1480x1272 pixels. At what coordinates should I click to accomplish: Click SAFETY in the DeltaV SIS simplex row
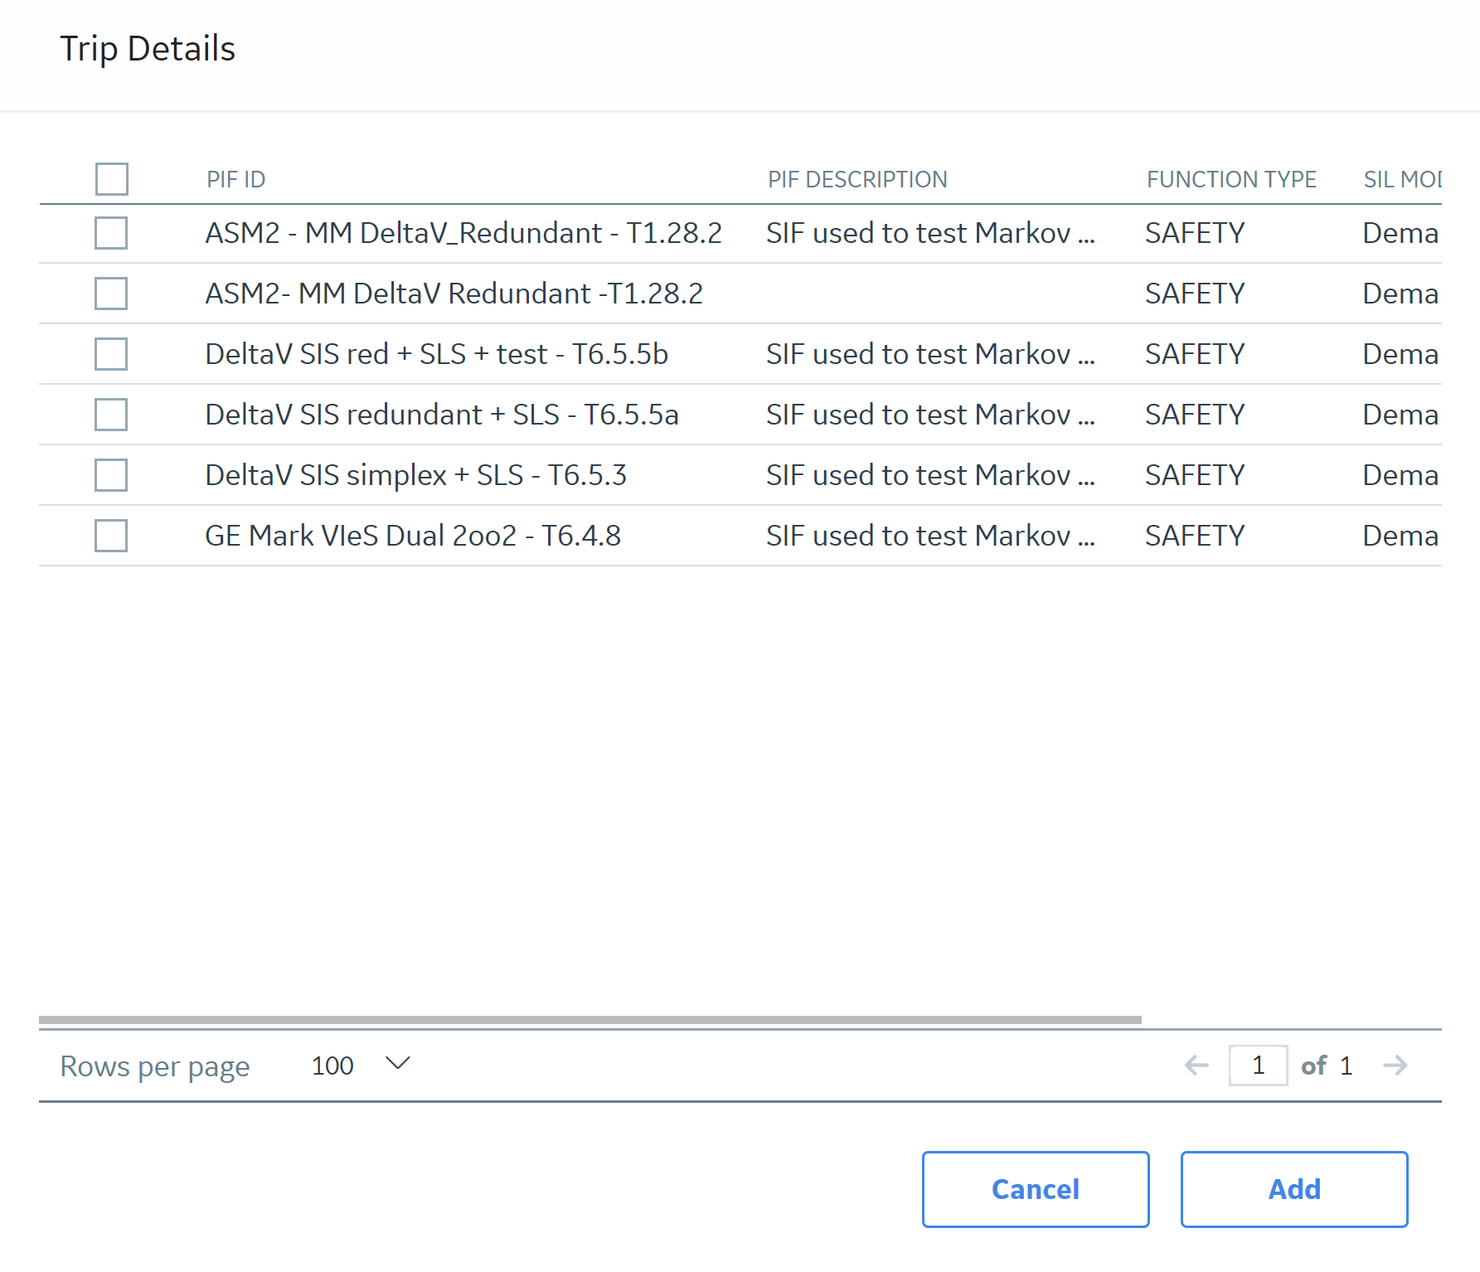pyautogui.click(x=1195, y=475)
